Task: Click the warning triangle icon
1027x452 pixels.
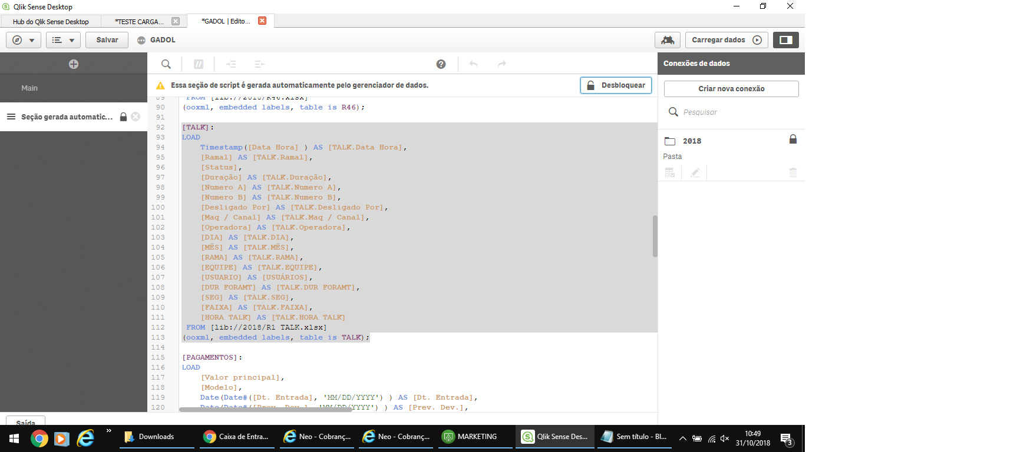Action: (x=160, y=85)
